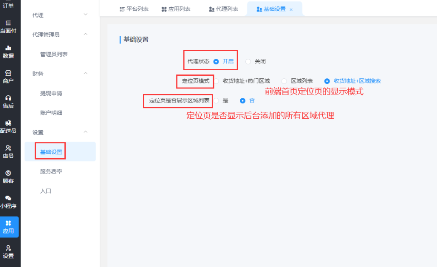Switch to the 代理列表 tab

pyautogui.click(x=223, y=9)
